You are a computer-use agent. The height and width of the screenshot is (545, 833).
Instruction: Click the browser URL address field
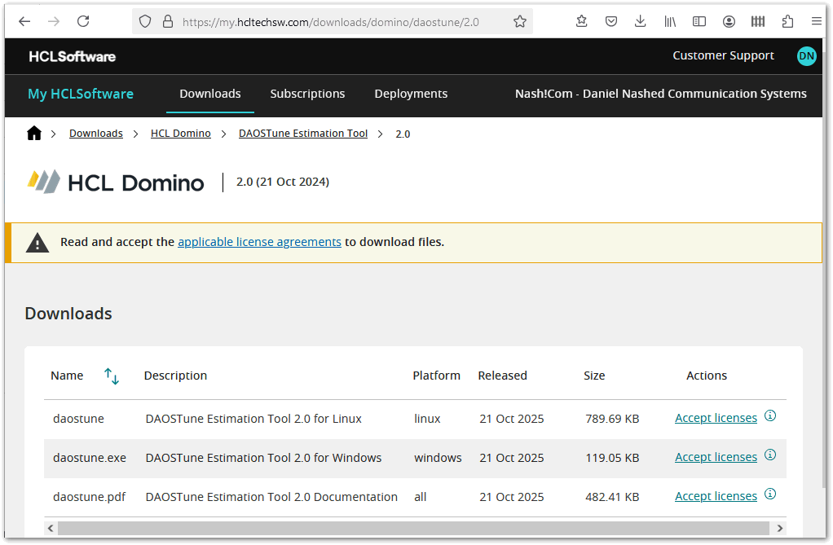[330, 22]
